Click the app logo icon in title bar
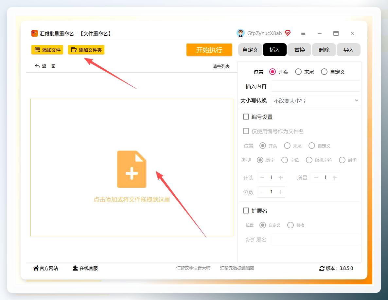 pyautogui.click(x=34, y=33)
